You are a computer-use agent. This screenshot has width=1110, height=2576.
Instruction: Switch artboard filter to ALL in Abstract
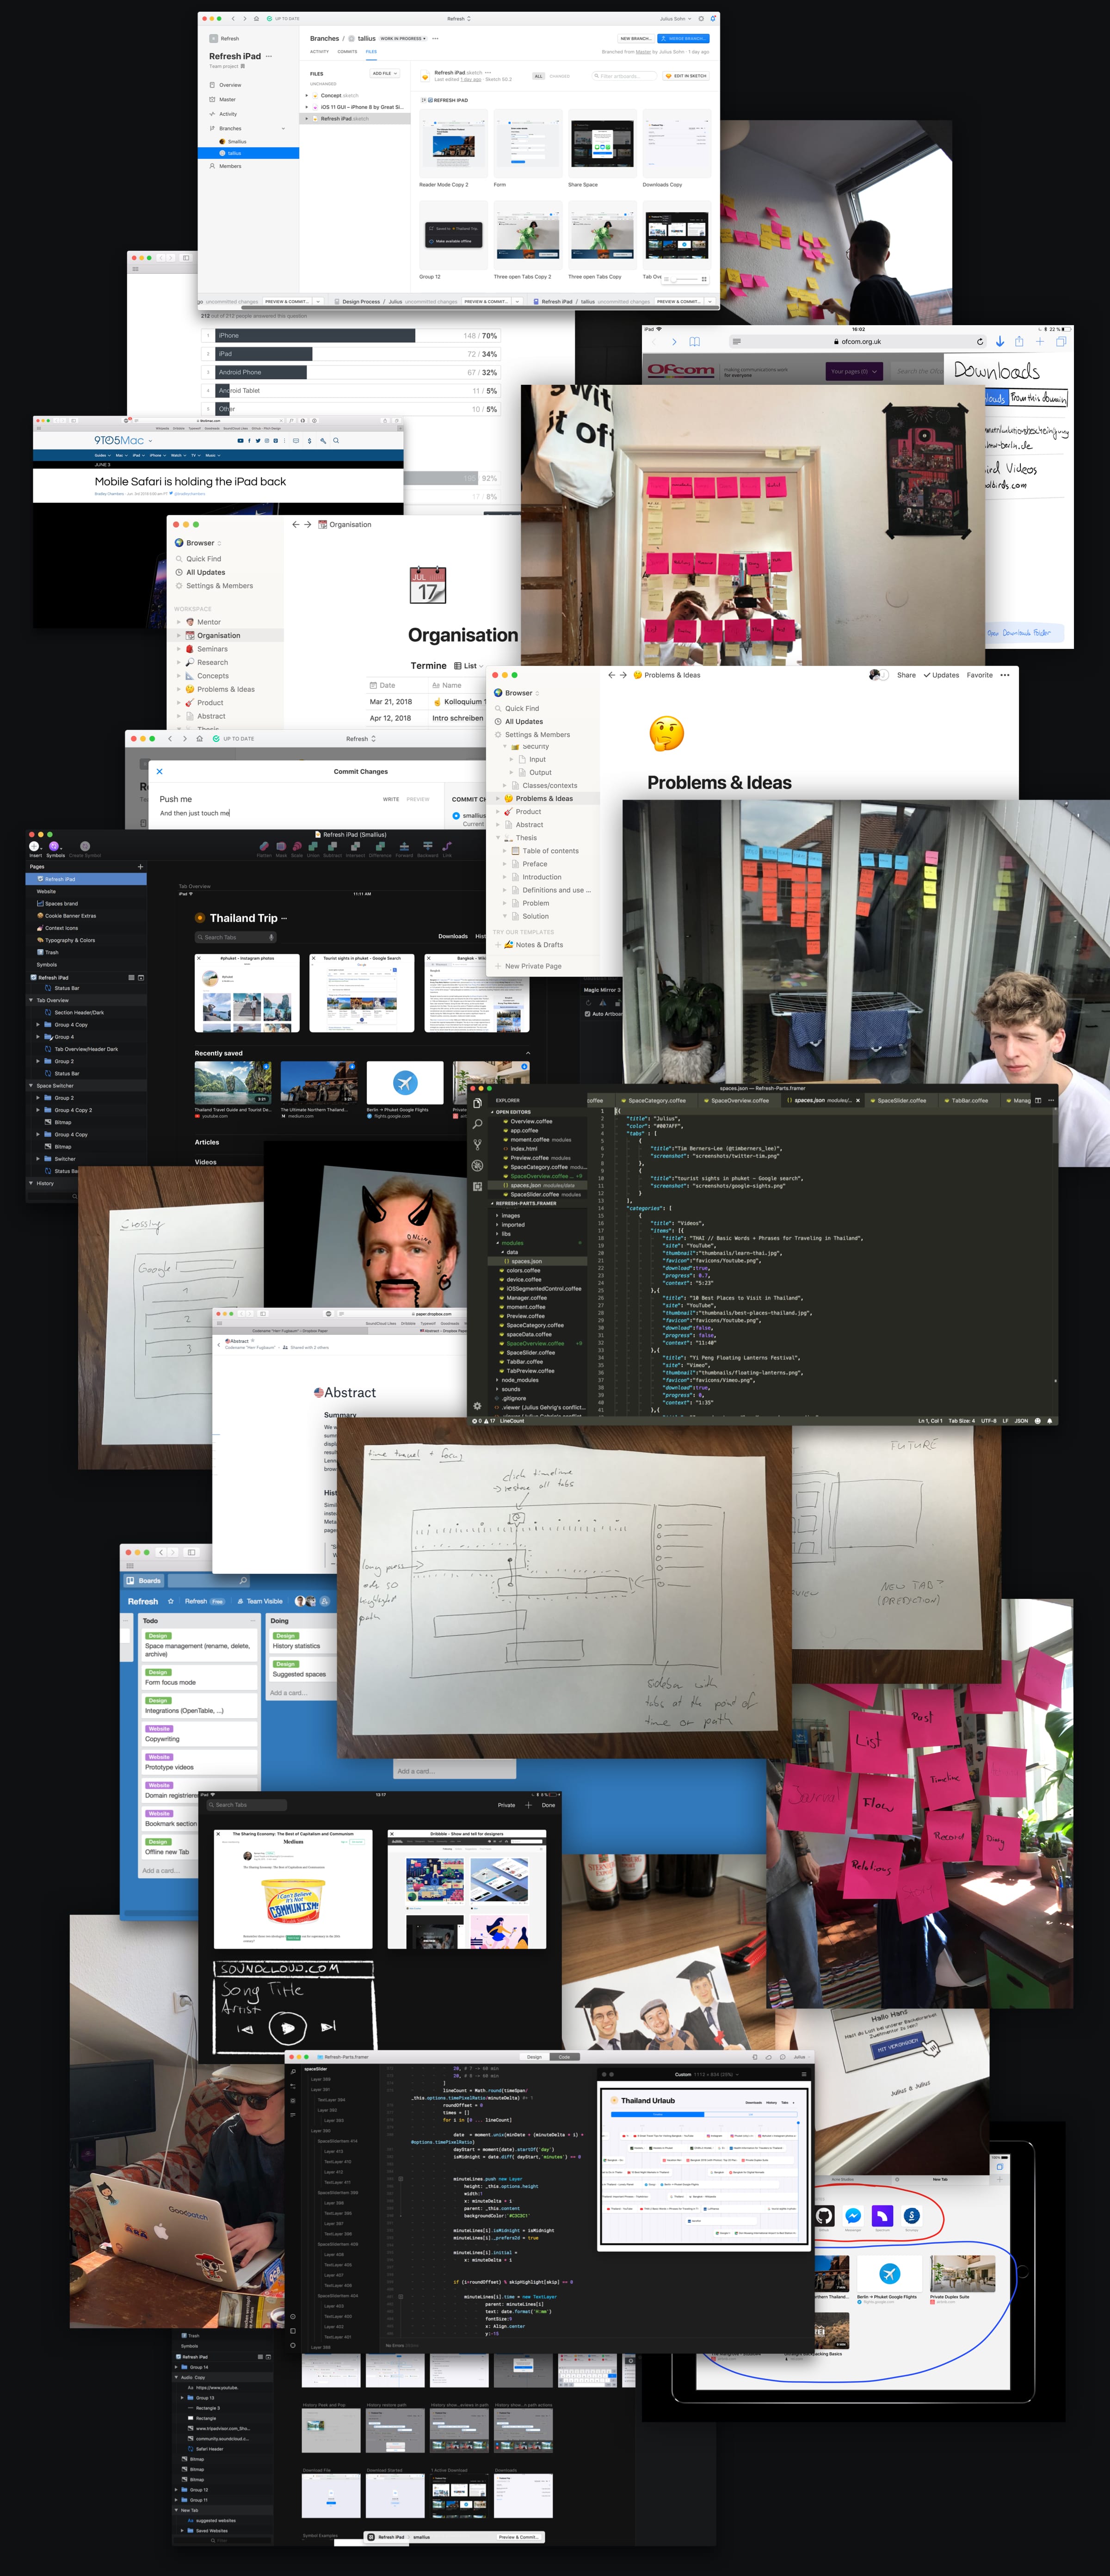tap(538, 76)
